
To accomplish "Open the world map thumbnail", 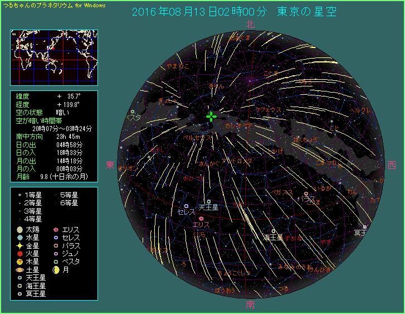I will click(x=54, y=57).
